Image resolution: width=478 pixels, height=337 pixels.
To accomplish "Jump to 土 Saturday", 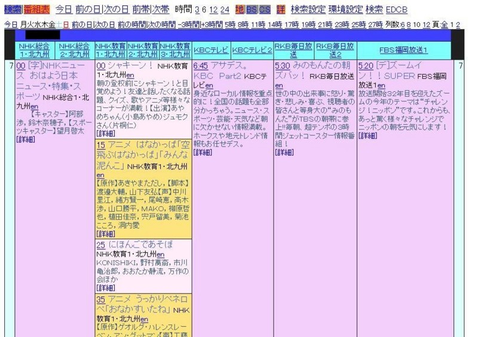I will coord(59,24).
